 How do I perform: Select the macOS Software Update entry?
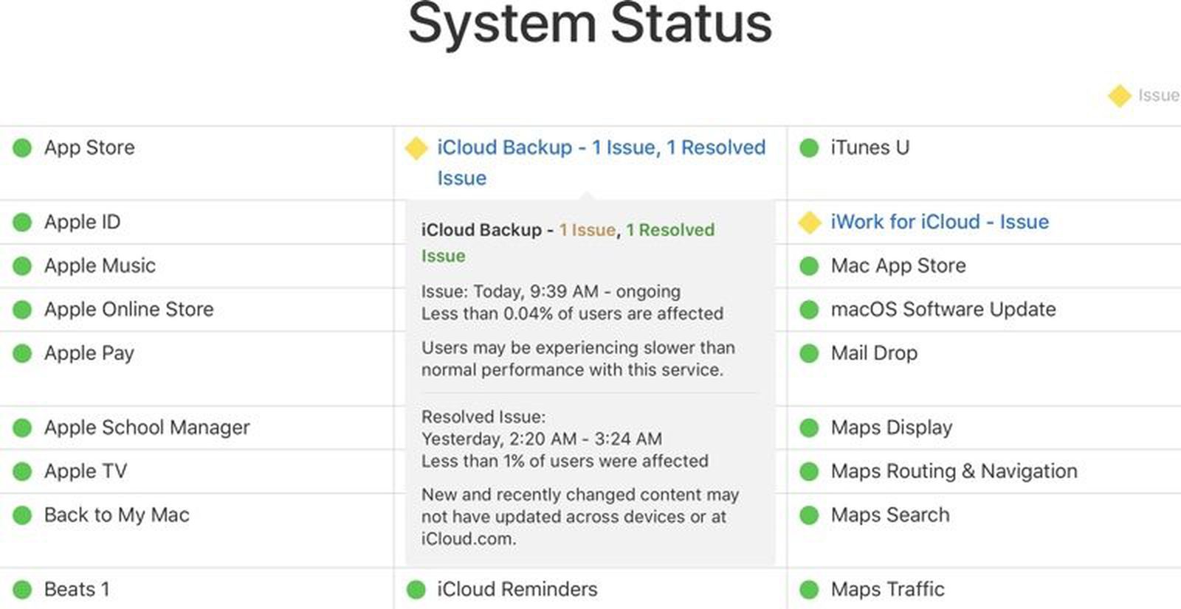(x=943, y=310)
